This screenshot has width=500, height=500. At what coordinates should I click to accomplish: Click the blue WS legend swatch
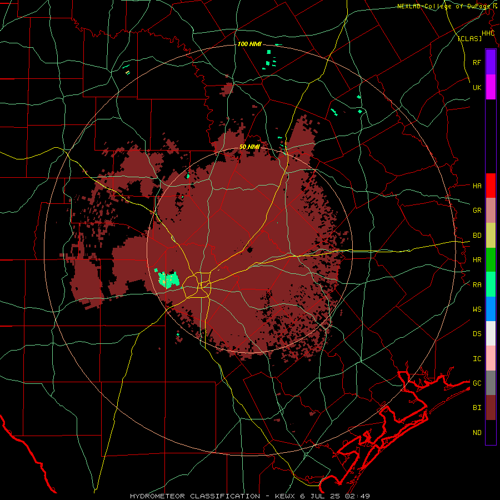(491, 309)
